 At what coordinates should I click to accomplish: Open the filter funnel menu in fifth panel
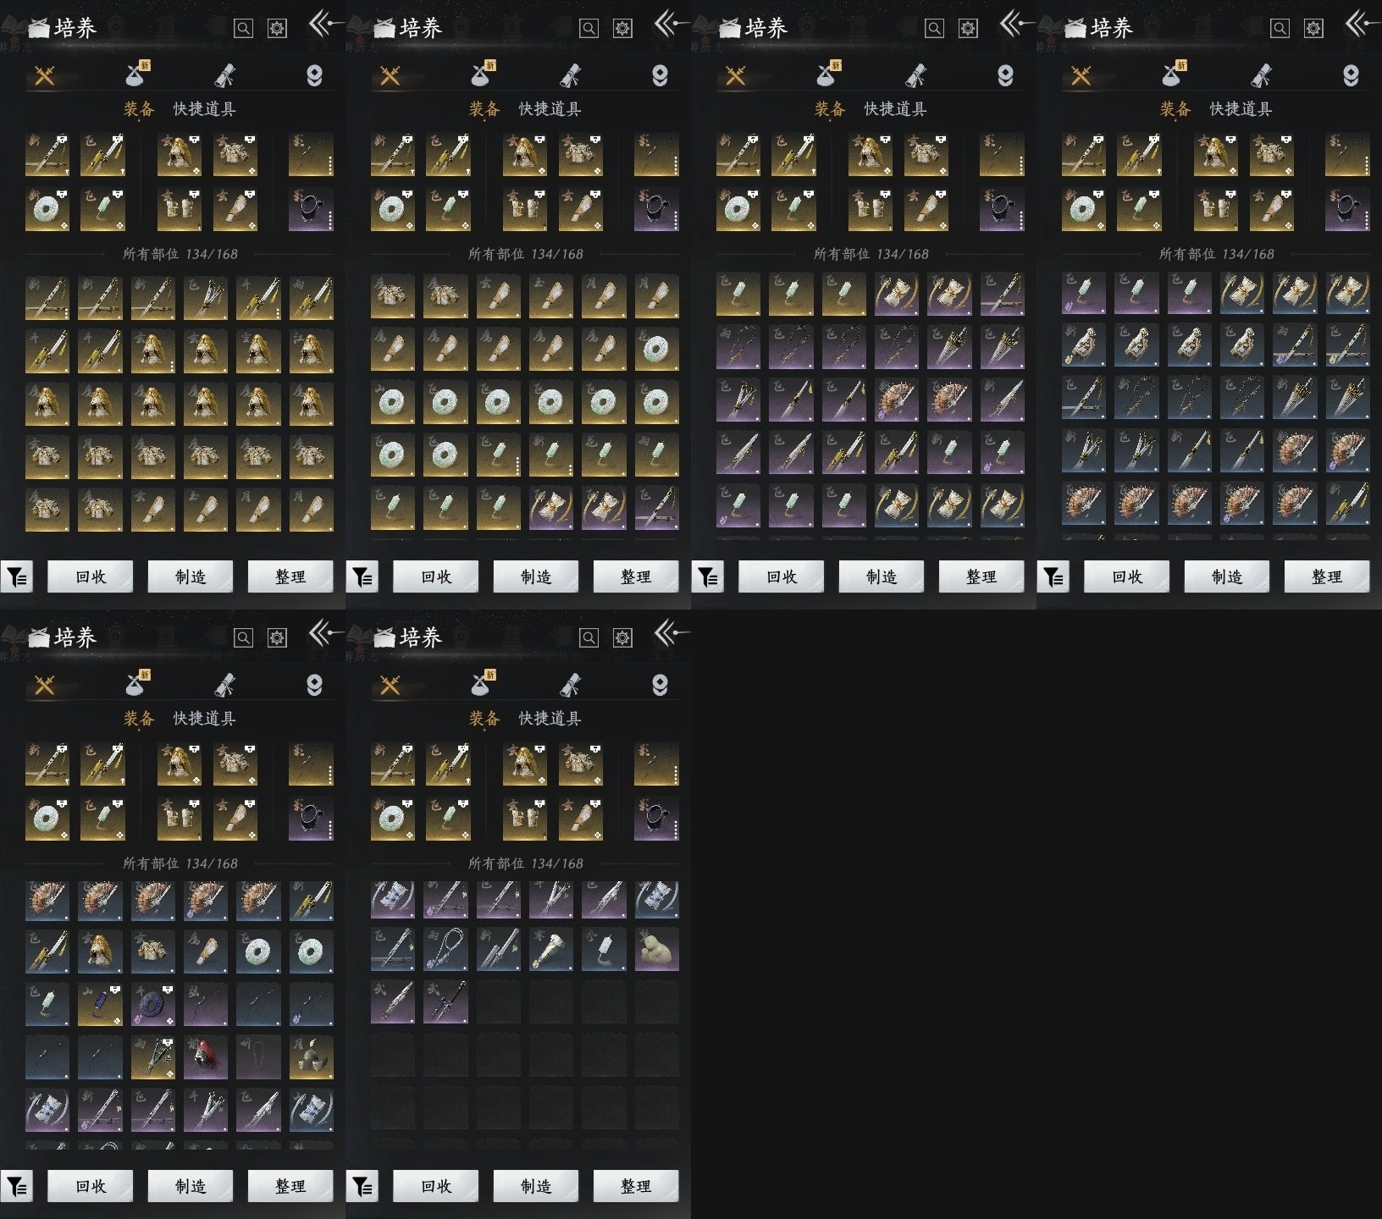16,1187
